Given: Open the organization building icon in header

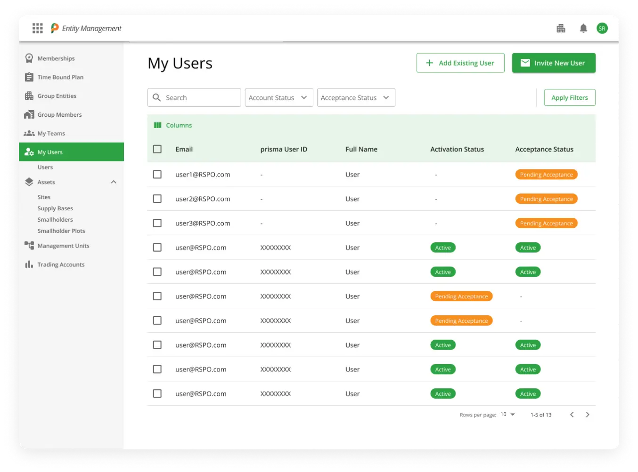Looking at the screenshot, I should 561,28.
